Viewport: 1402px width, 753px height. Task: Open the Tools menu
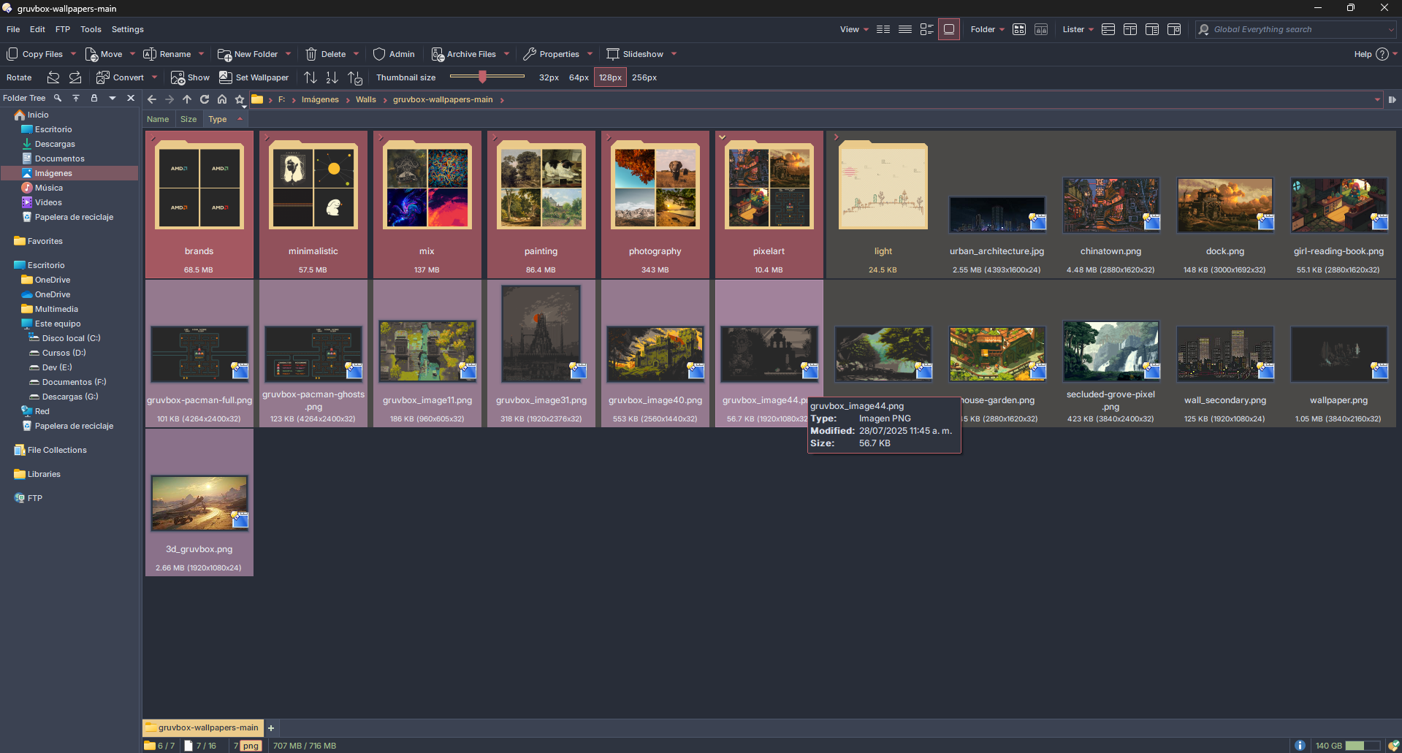click(x=91, y=29)
